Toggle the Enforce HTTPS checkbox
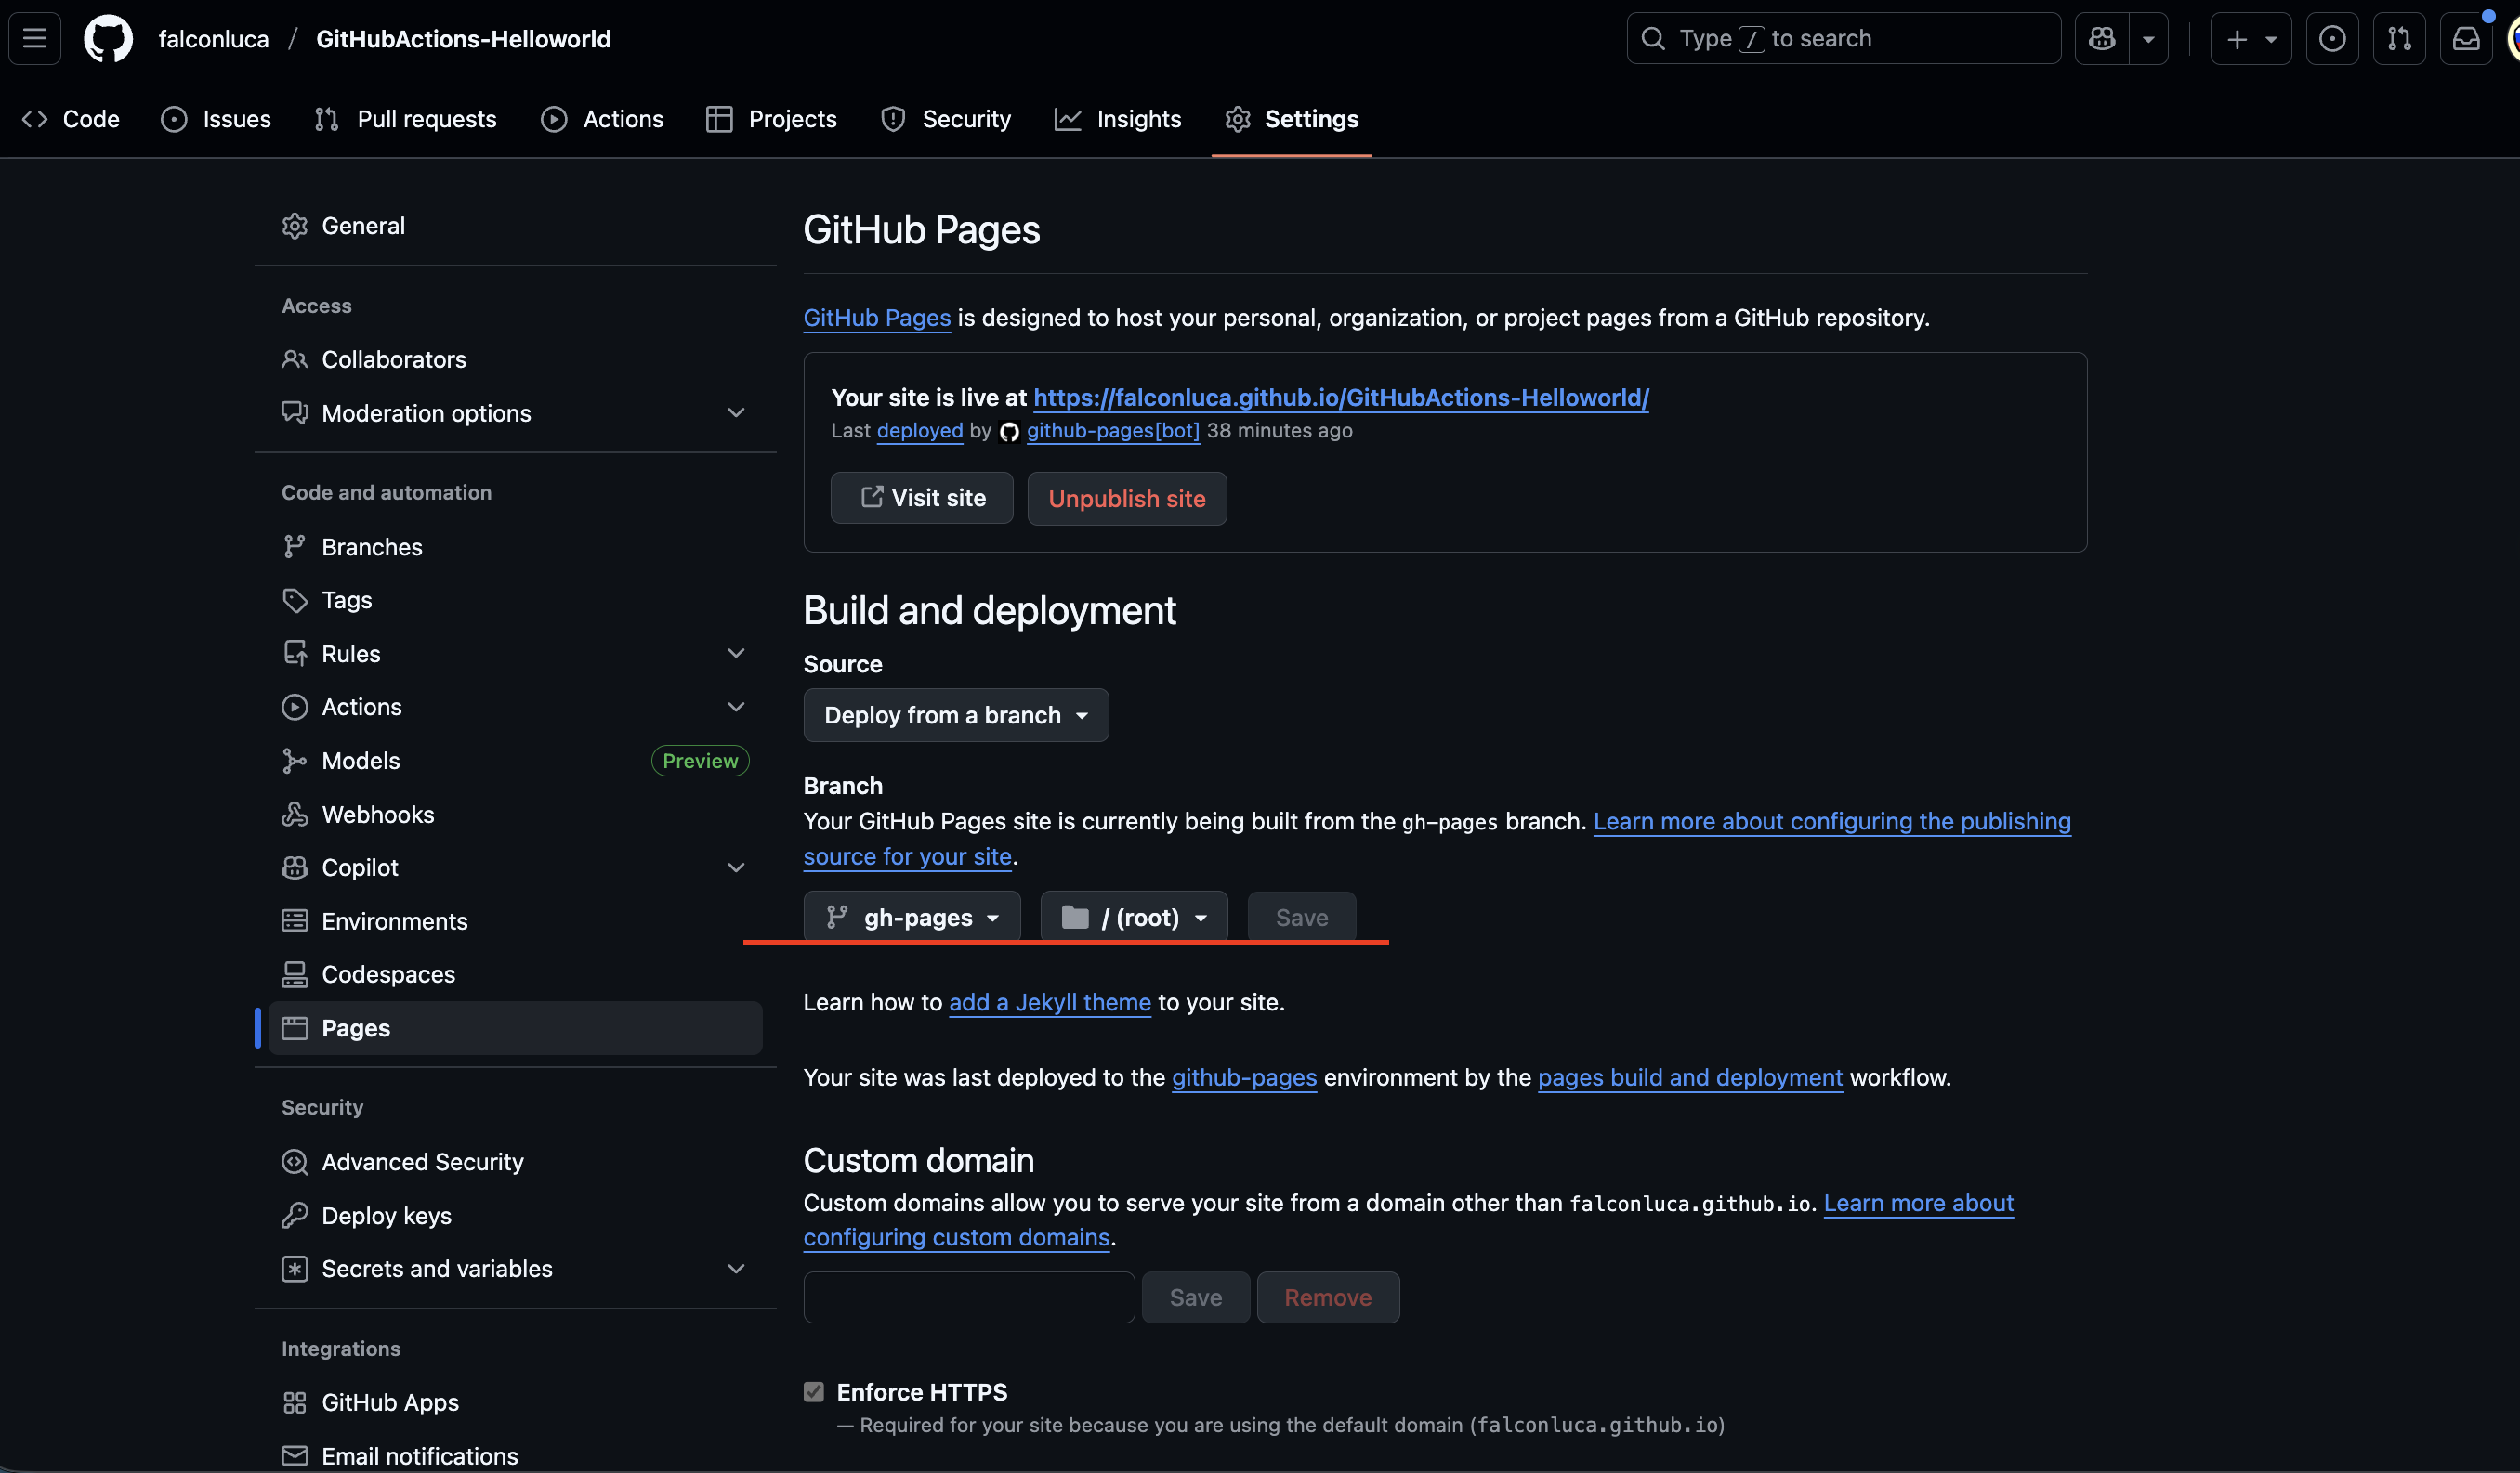2520x1473 pixels. point(814,1392)
